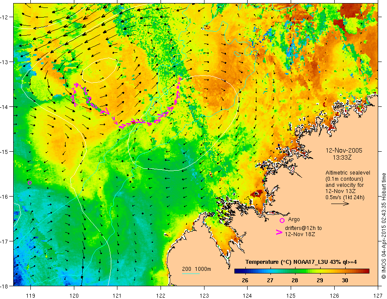Image resolution: width=387 pixels, height=299 pixels.
Task: Click the colorbar value 30
Action: pos(345,280)
